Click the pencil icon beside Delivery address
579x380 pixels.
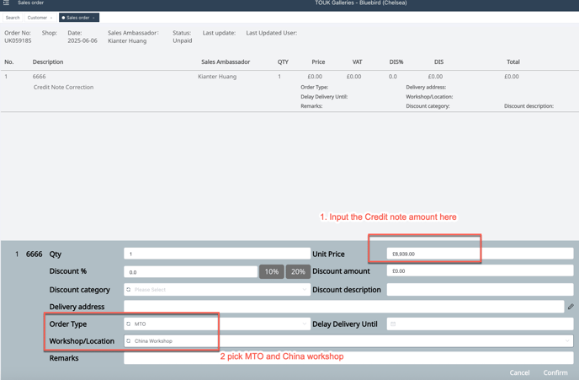pos(571,307)
